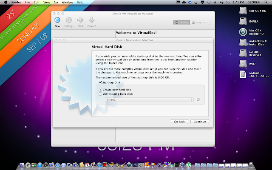Click the Continue button
This screenshot has height=170, width=272.
(200, 122)
